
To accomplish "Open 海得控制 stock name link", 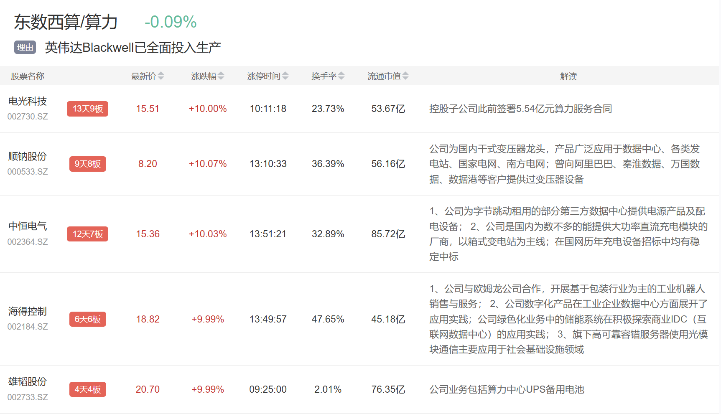I will pyautogui.click(x=28, y=312).
